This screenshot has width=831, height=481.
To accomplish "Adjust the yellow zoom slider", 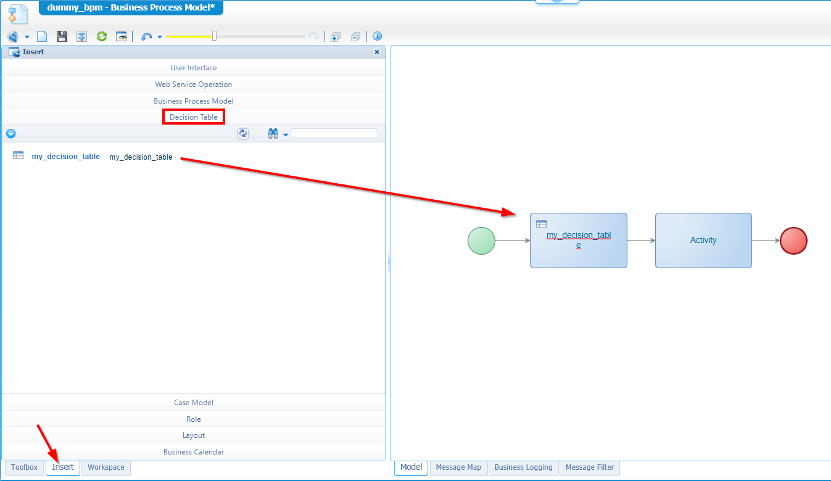I will 214,36.
